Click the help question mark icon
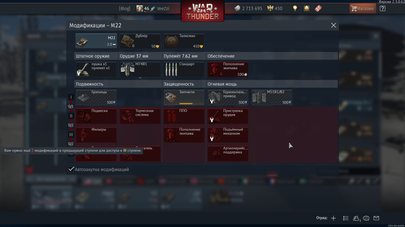405x227 pixels. click(x=383, y=9)
